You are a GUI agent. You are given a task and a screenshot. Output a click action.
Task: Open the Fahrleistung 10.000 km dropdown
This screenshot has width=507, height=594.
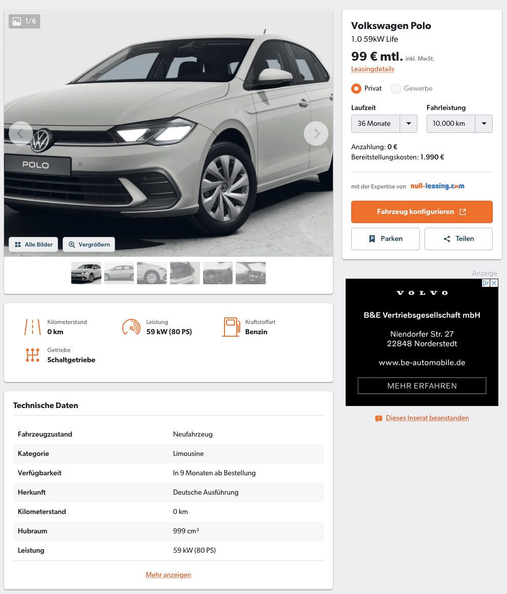pyautogui.click(x=459, y=123)
